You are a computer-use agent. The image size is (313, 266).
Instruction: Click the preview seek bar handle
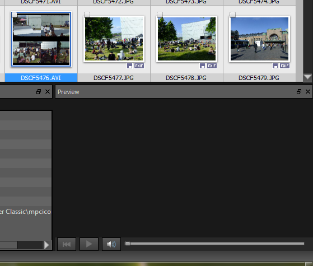click(128, 244)
